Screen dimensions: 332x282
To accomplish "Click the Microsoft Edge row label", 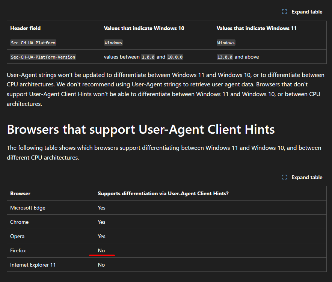I will (28, 208).
